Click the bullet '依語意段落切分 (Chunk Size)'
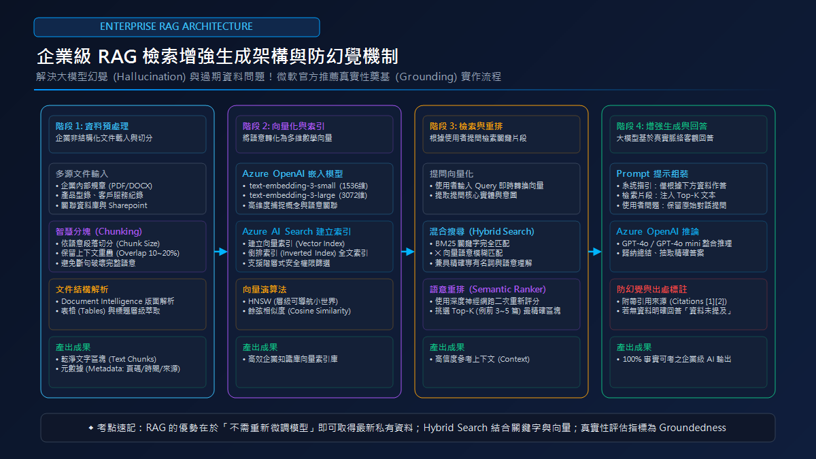Image resolution: width=816 pixels, height=459 pixels. pos(109,243)
